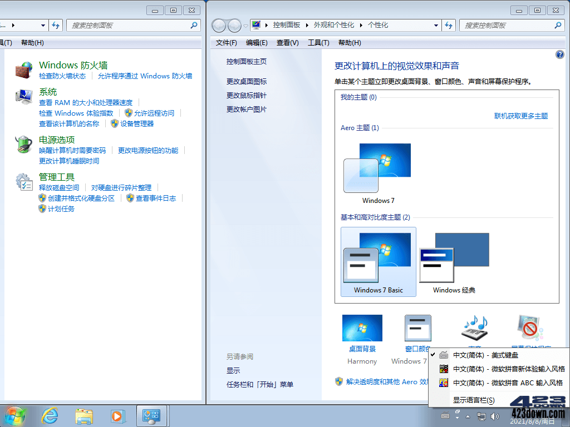Click the volume speaker tray icon
Viewport: 570px width, 427px height.
495,416
